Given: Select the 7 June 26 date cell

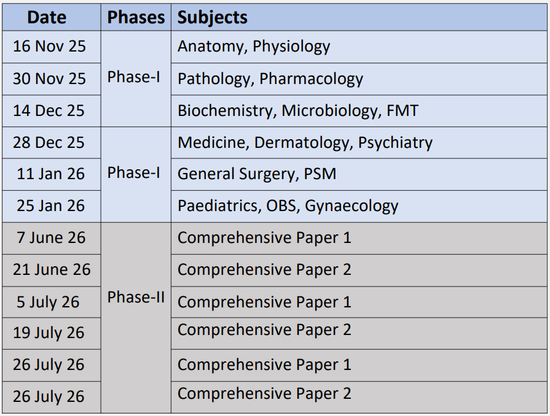Looking at the screenshot, I should pos(50,237).
